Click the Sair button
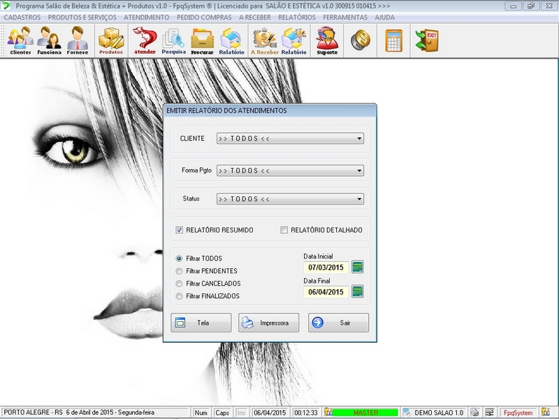 click(339, 323)
